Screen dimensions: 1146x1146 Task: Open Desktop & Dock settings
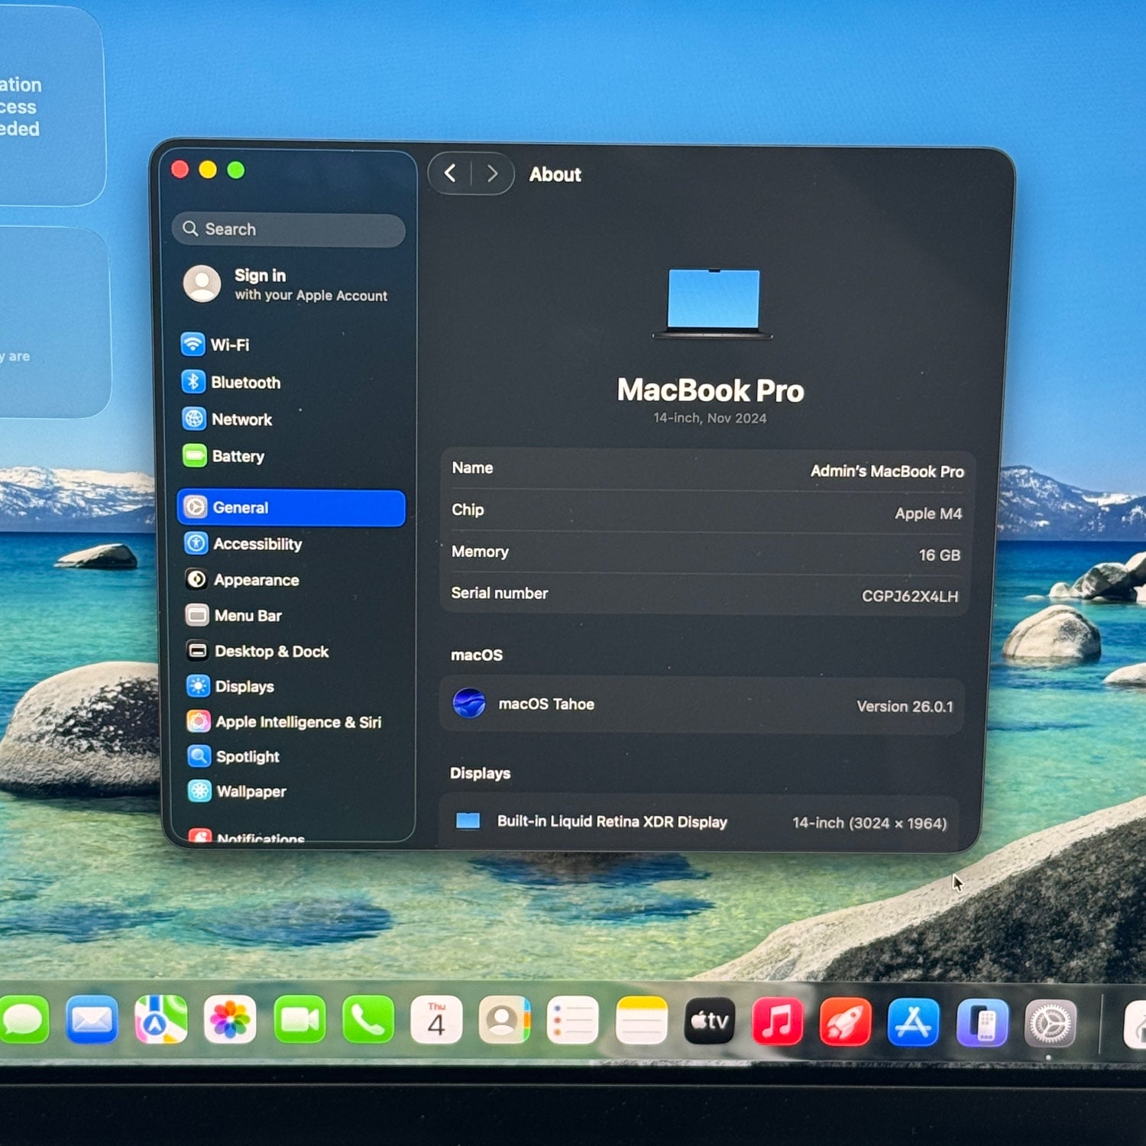point(270,652)
